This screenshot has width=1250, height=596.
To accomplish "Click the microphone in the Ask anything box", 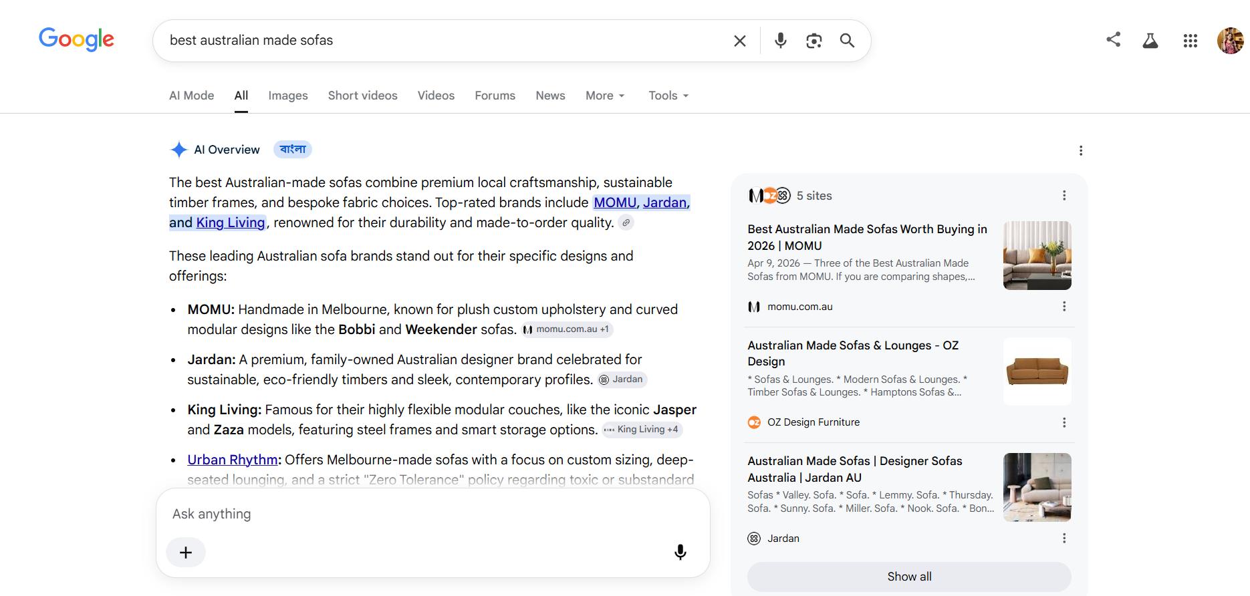I will [680, 552].
